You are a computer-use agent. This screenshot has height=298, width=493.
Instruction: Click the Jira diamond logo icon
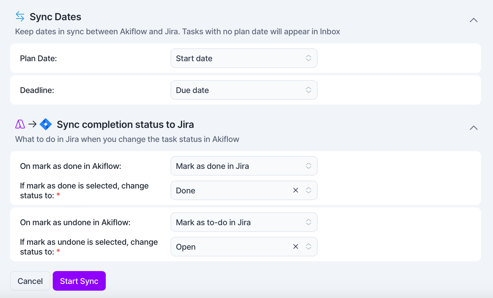tap(46, 124)
